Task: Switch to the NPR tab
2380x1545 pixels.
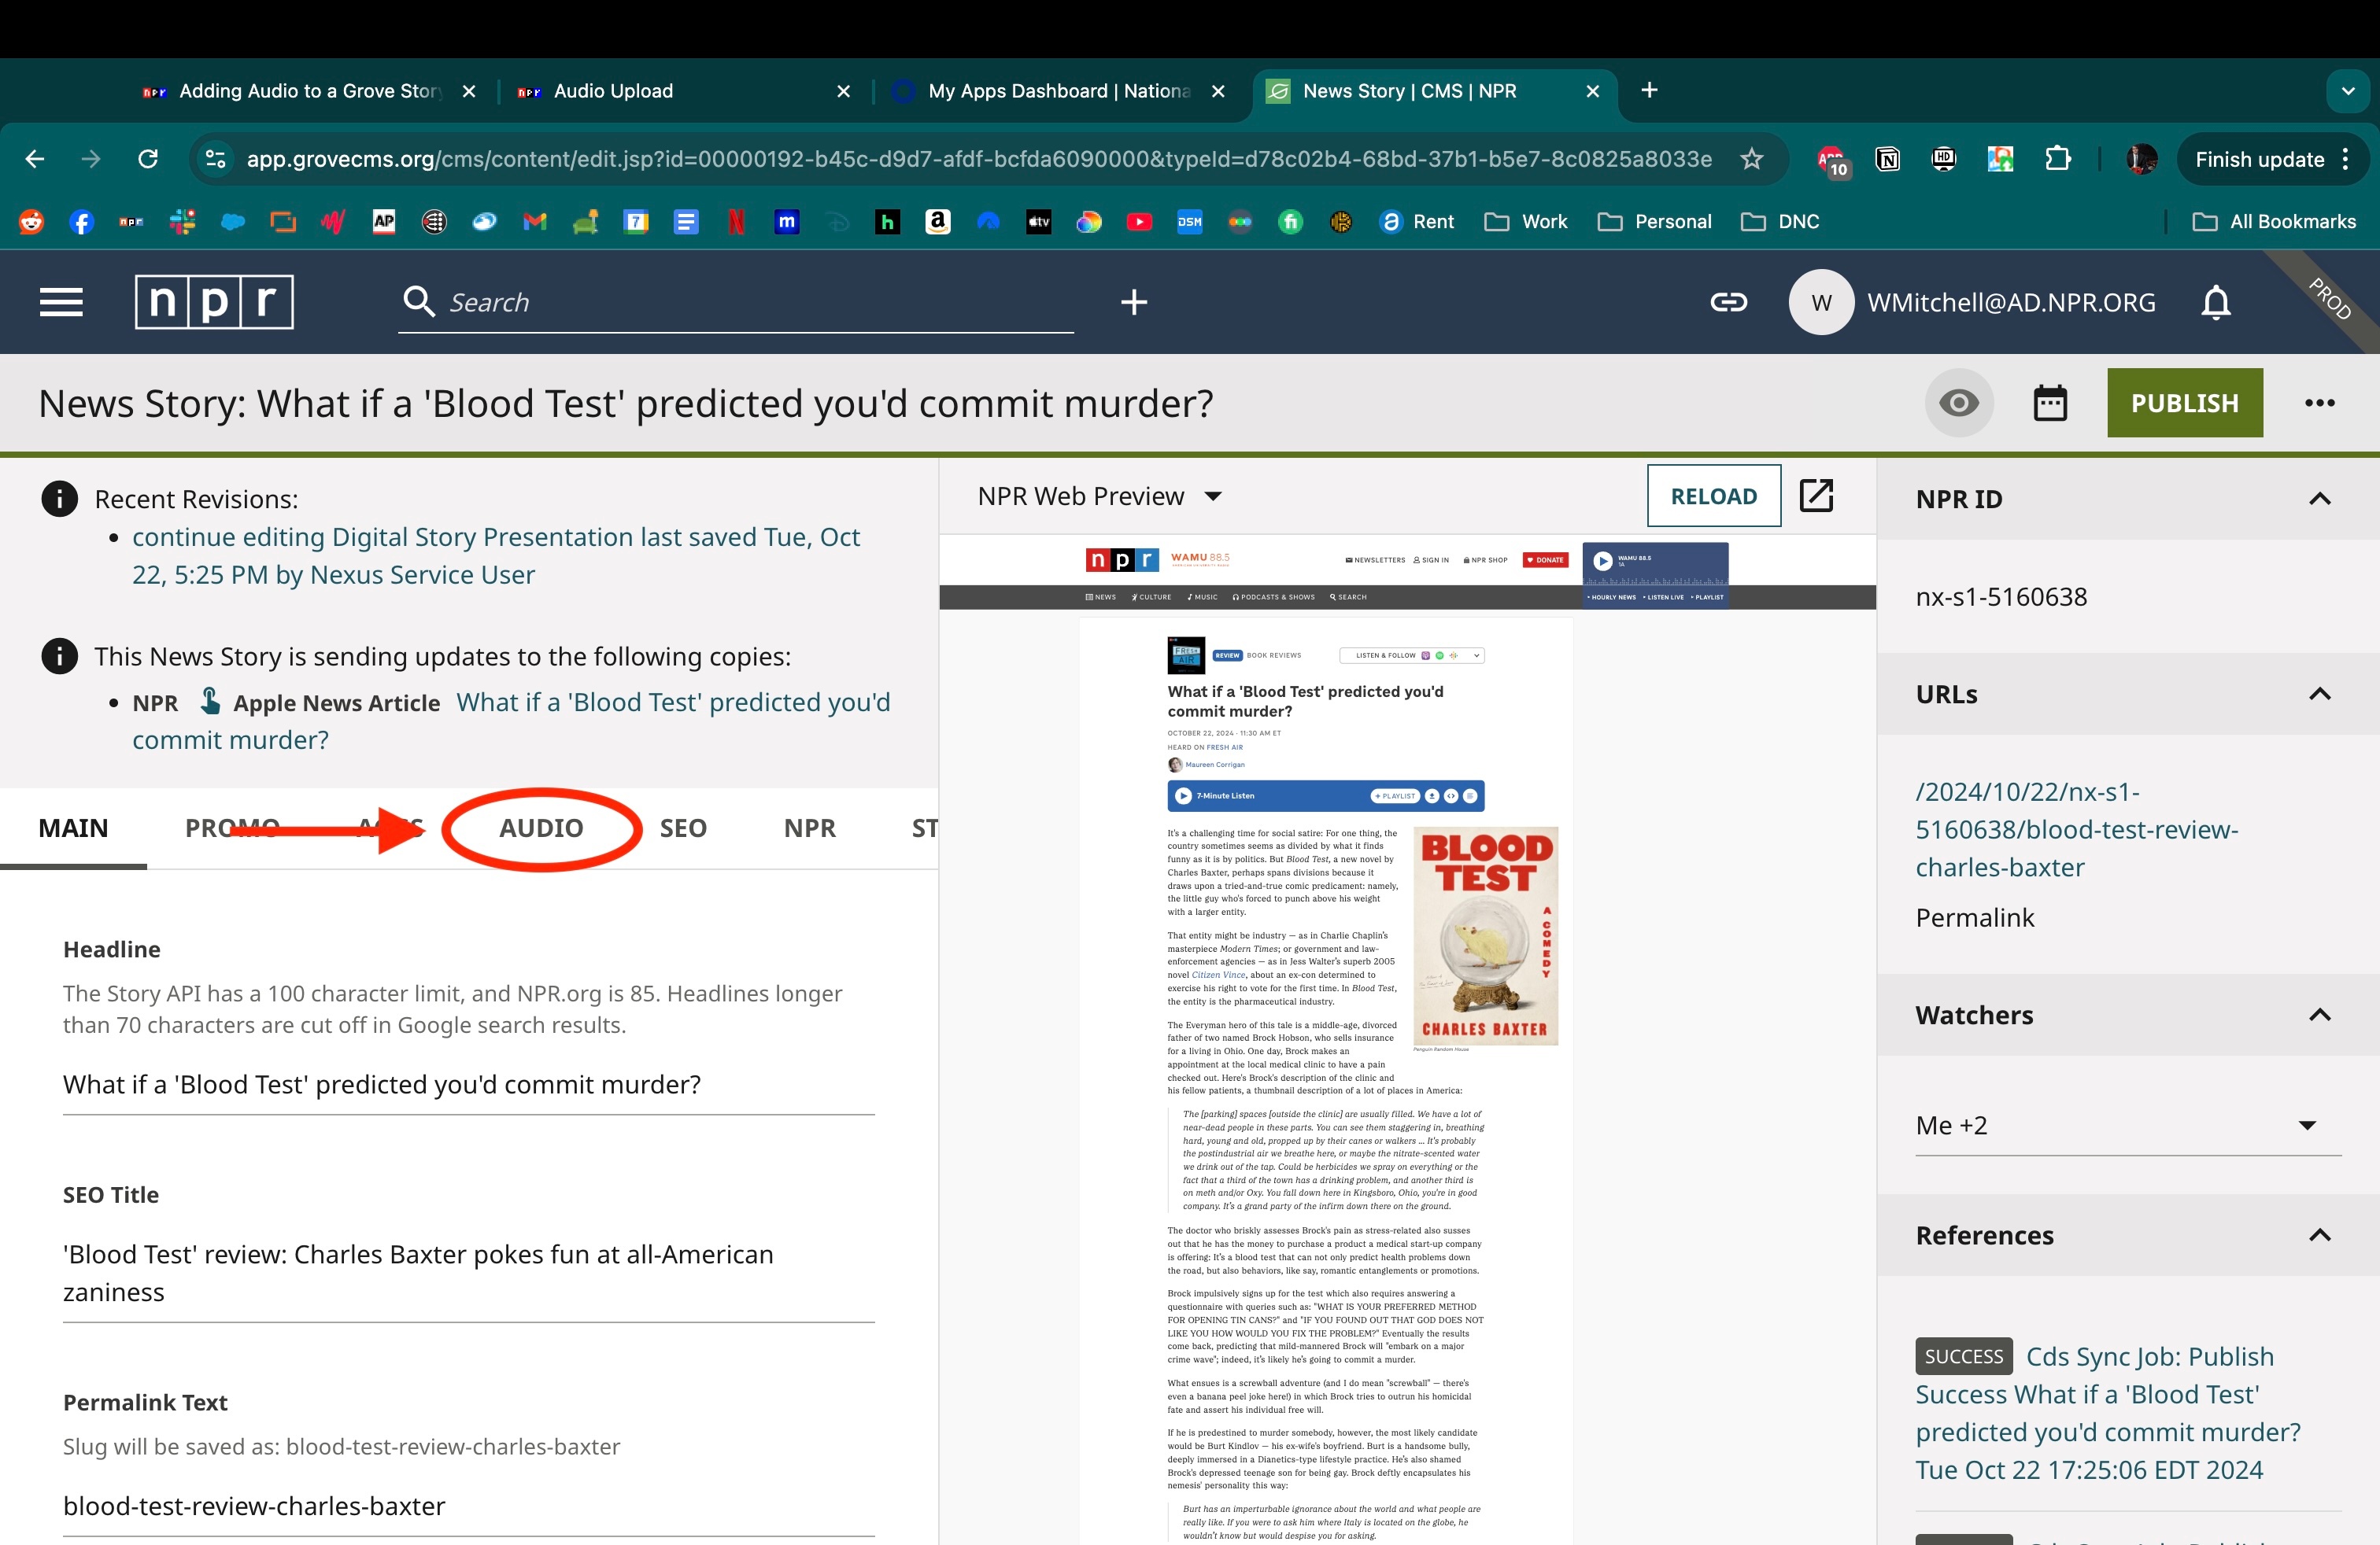Action: tap(810, 828)
